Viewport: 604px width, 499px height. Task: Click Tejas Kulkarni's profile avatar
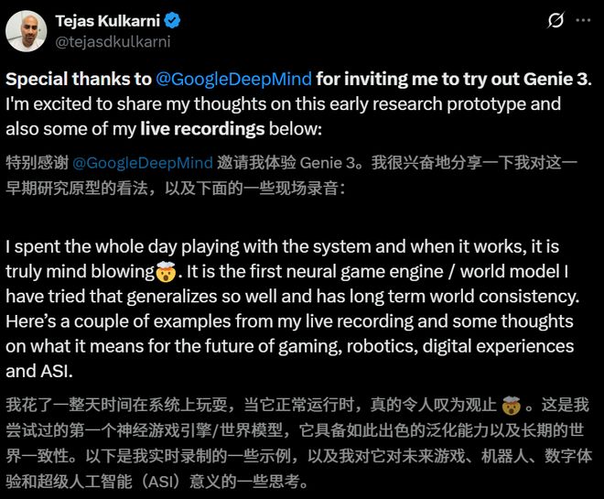27,31
